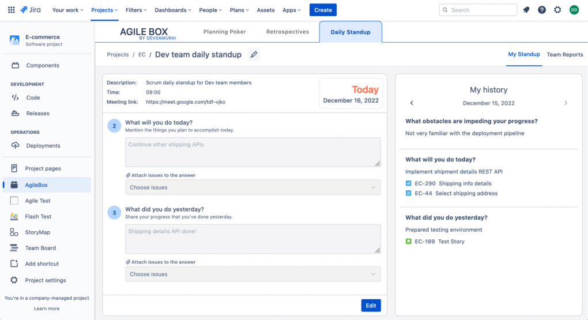This screenshot has height=320, width=588.
Task: Open the Assets menu item
Action: pos(266,10)
